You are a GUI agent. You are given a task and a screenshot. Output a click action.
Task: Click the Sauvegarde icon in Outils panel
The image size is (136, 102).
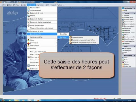123,50
